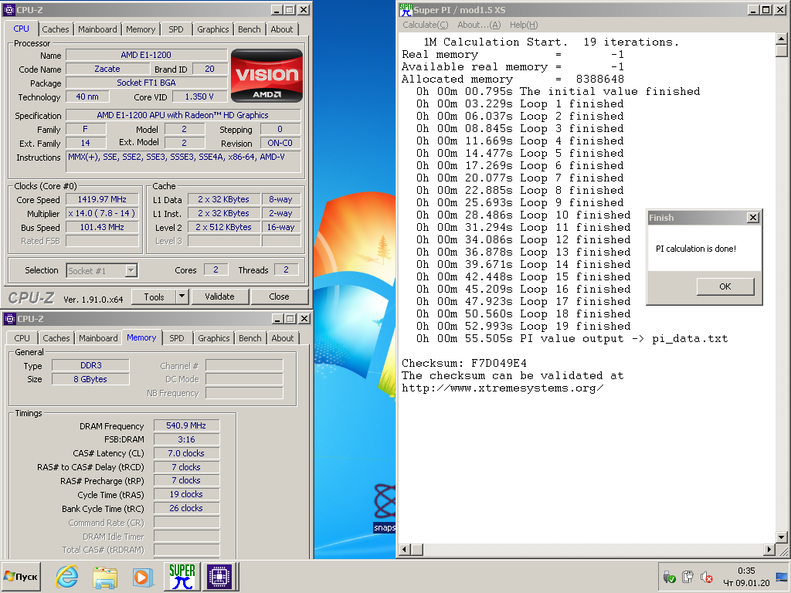Viewport: 791px width, 593px height.
Task: Click the Code Name value Zacate
Action: [x=107, y=69]
